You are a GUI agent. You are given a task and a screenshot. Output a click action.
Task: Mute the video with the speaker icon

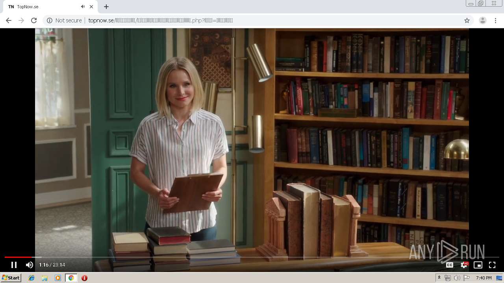30,265
